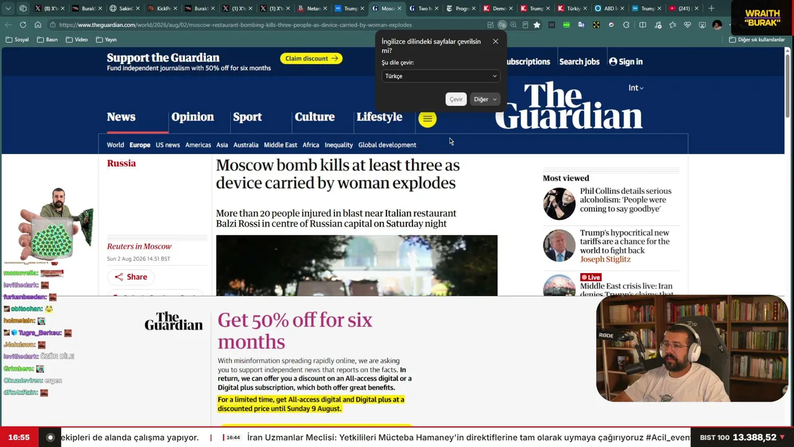
Task: Open the Int edition dropdown
Action: [636, 88]
